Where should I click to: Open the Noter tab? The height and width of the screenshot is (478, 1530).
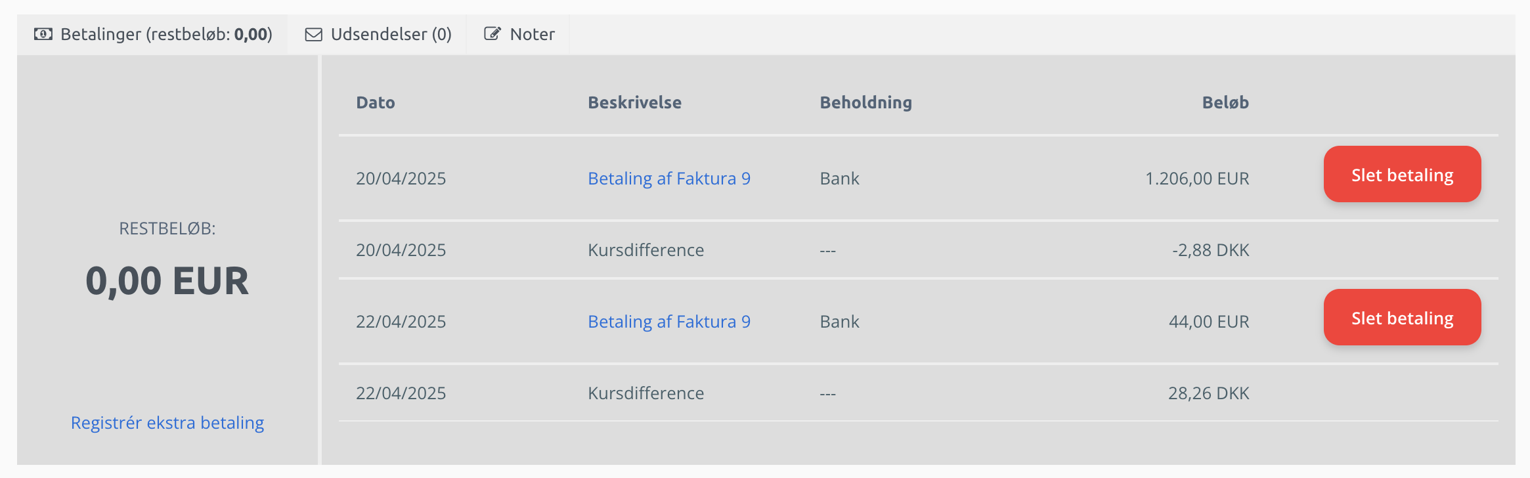coord(519,34)
